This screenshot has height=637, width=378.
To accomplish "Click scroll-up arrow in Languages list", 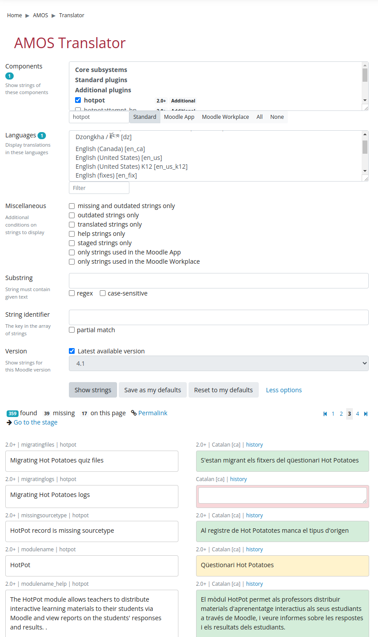I will (365, 134).
